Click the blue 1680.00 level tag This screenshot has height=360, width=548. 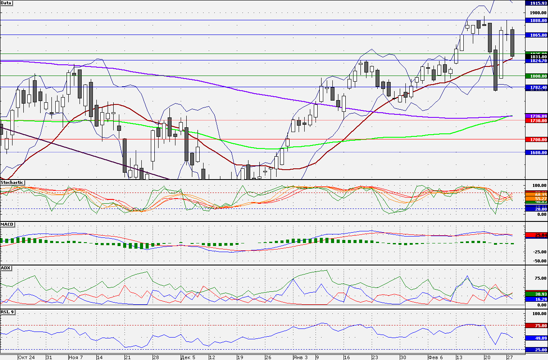click(536, 152)
